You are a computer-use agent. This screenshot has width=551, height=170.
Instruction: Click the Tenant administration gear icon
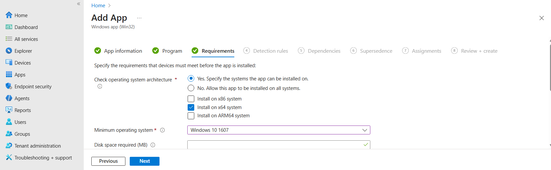tap(9, 146)
